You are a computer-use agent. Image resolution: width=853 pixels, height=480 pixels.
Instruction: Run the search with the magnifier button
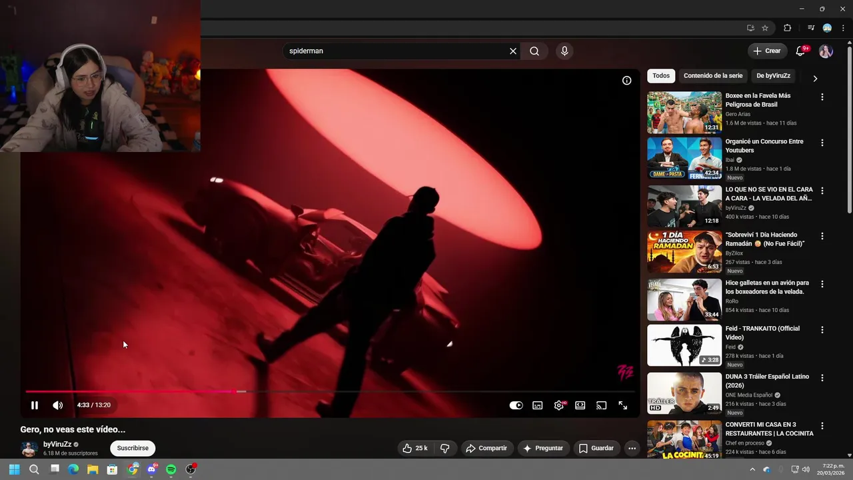tap(534, 51)
